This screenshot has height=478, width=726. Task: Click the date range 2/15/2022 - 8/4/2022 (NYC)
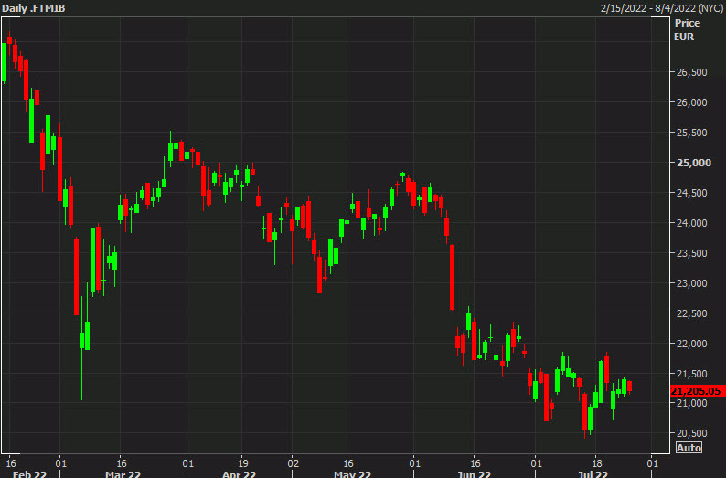[662, 8]
